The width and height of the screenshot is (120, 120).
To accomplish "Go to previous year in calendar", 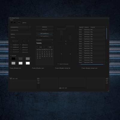I will click(x=48, y=47).
